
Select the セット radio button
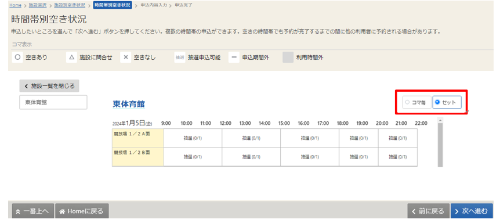click(x=447, y=102)
